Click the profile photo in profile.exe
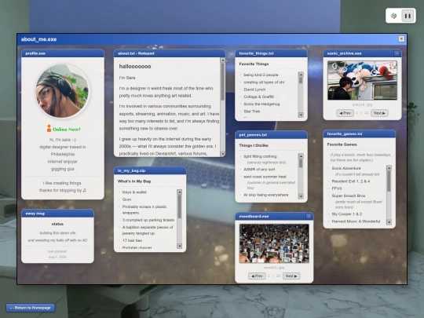The height and width of the screenshot is (318, 424). [x=63, y=91]
